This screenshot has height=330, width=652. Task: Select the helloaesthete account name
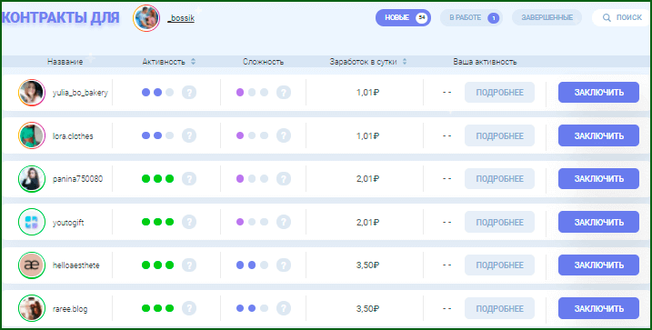[76, 265]
